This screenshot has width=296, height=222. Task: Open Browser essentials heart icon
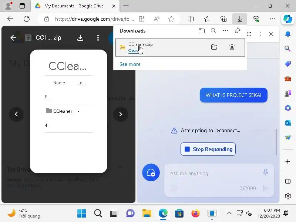tap(256, 19)
